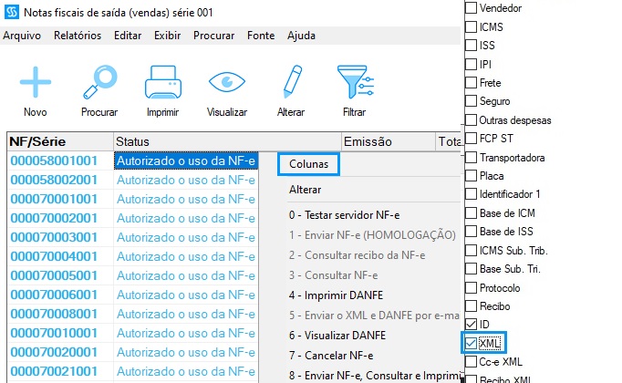
Task: Open the Procurar magnifier tool
Action: coord(98,82)
